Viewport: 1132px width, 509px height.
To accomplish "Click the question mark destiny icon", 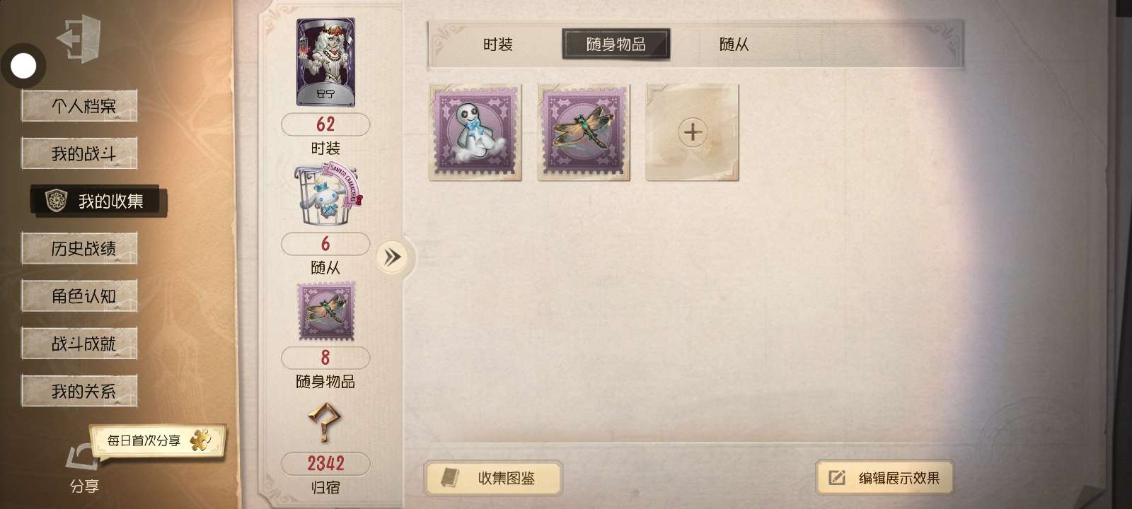I will (325, 423).
